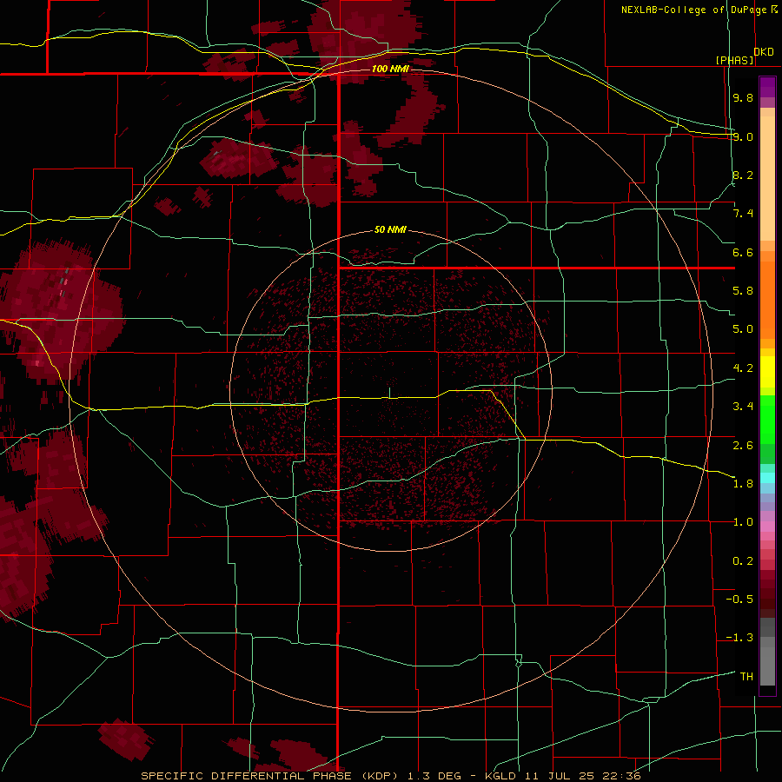
Task: Click the 2.6 value on color scale
Action: pos(743,445)
